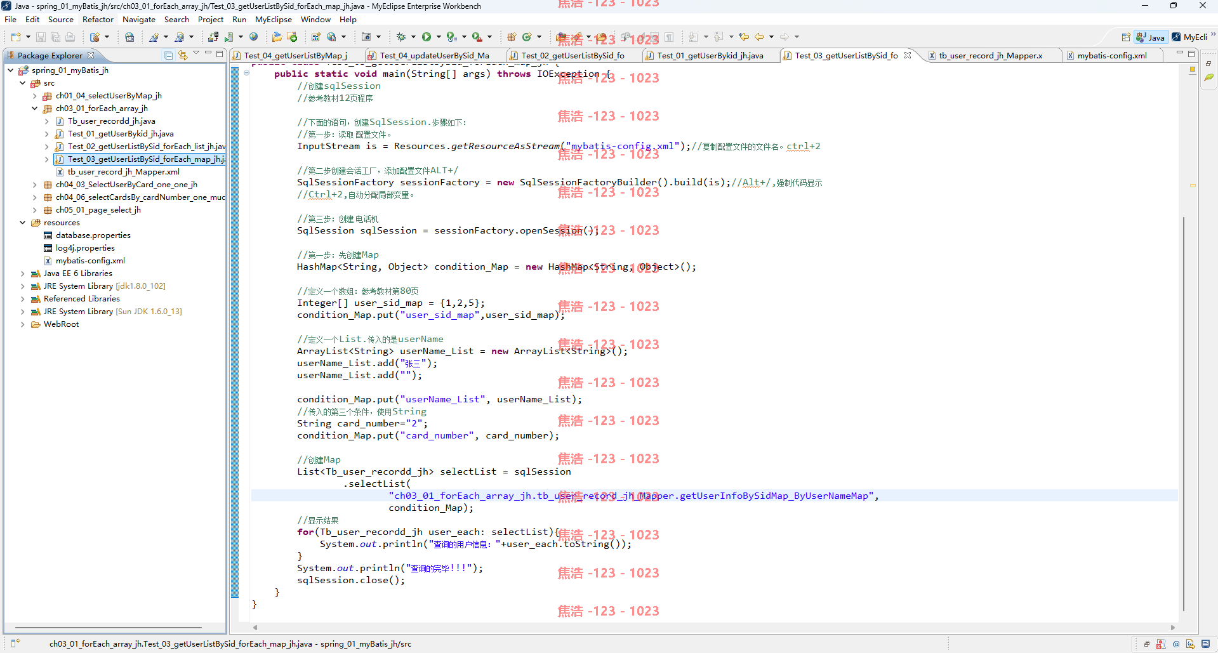
Task: Toggle Show Whitespace Characters button
Action: tap(669, 37)
